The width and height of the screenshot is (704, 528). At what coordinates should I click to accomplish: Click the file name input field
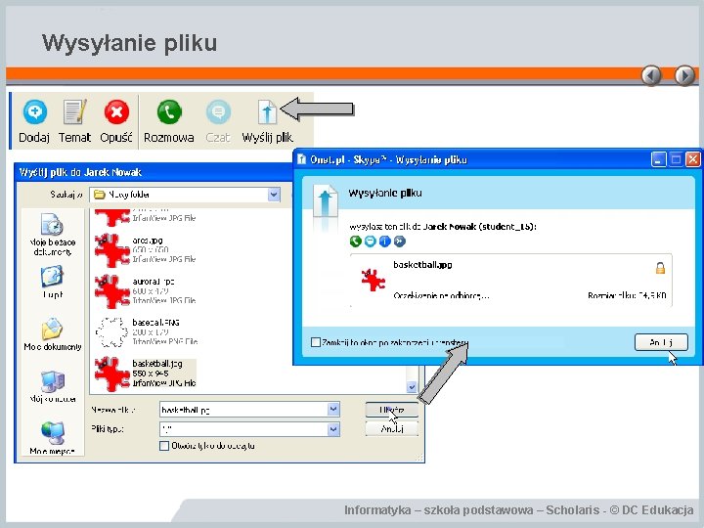(x=243, y=410)
